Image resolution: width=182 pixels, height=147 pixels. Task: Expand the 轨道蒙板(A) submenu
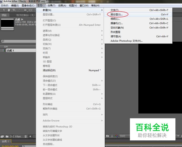pos(70,94)
